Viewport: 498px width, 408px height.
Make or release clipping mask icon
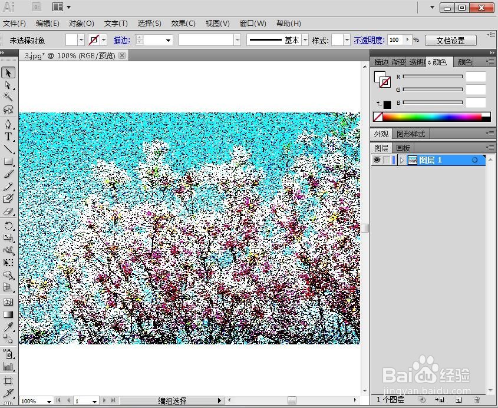click(x=422, y=400)
